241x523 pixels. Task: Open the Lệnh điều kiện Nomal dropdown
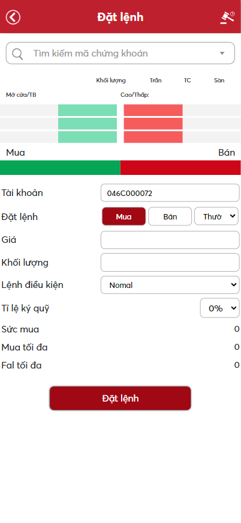click(x=170, y=285)
